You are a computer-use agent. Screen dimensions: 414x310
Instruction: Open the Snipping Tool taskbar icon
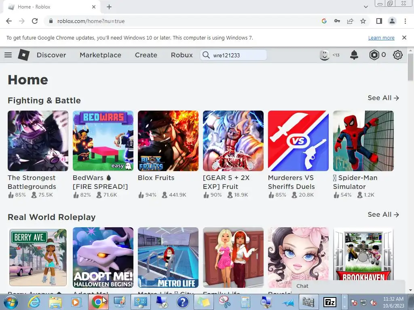pos(225,302)
